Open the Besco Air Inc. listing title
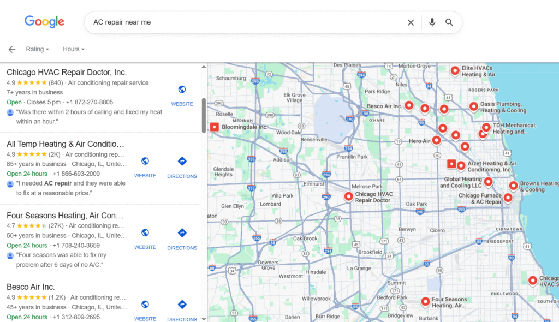559x322 pixels. 31,287
